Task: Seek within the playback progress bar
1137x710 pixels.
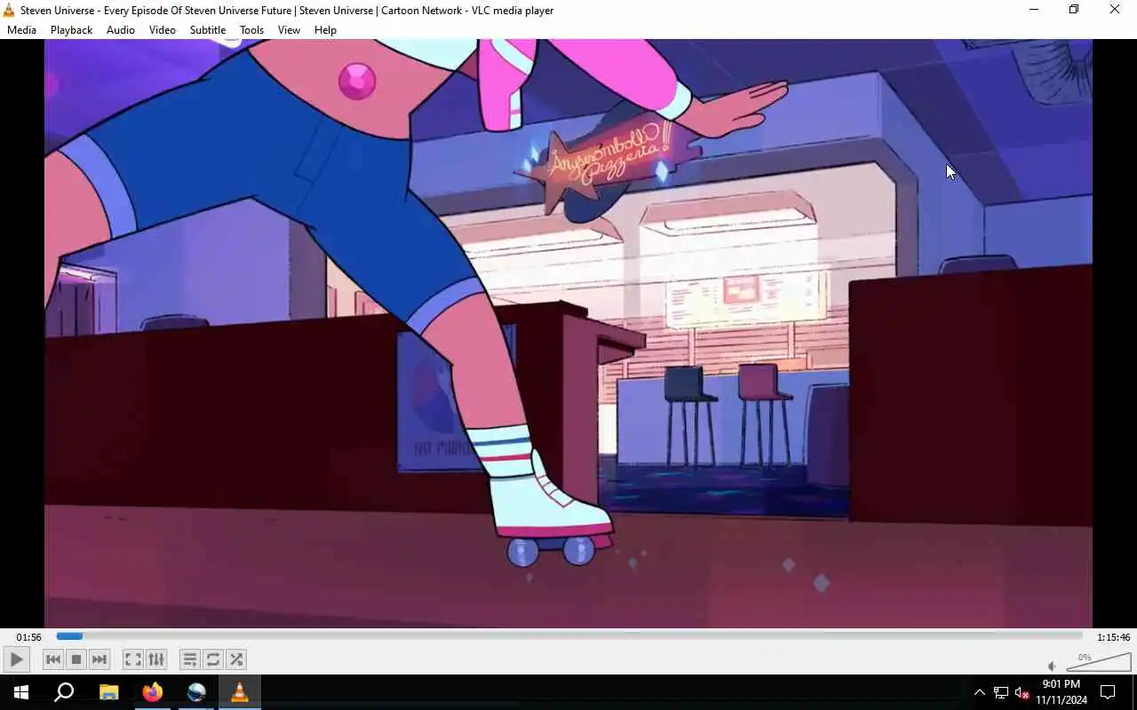Action: tap(569, 636)
